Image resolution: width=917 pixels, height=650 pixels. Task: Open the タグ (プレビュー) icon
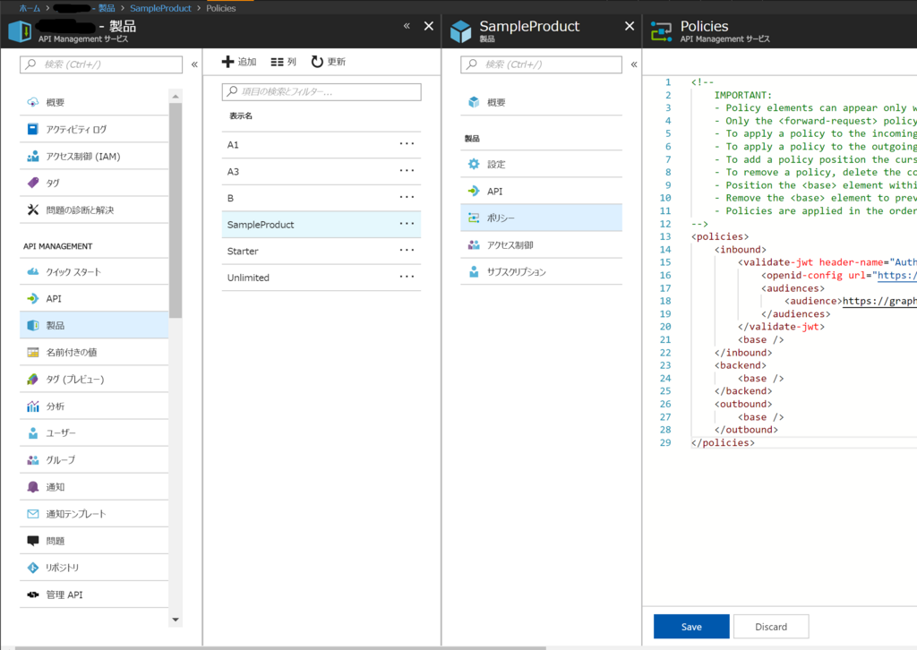[x=33, y=380]
